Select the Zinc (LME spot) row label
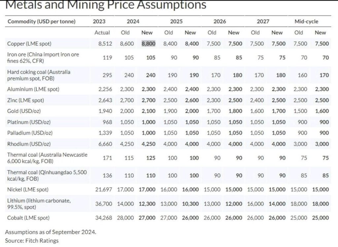Viewport: 338px width, 247px height. 25,100
